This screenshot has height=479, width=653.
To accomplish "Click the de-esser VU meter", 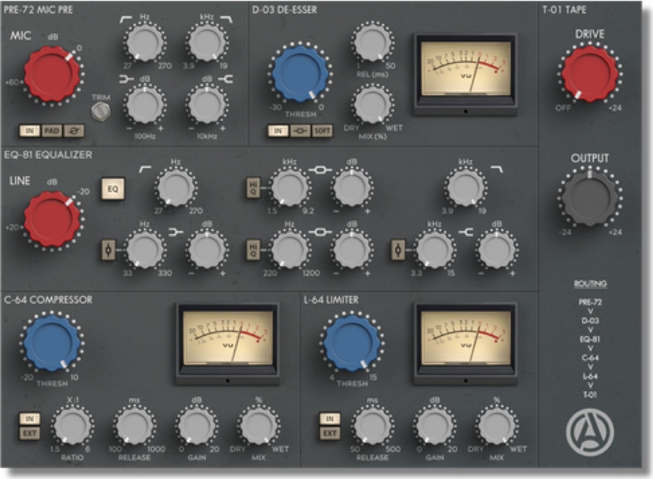I will (x=466, y=75).
